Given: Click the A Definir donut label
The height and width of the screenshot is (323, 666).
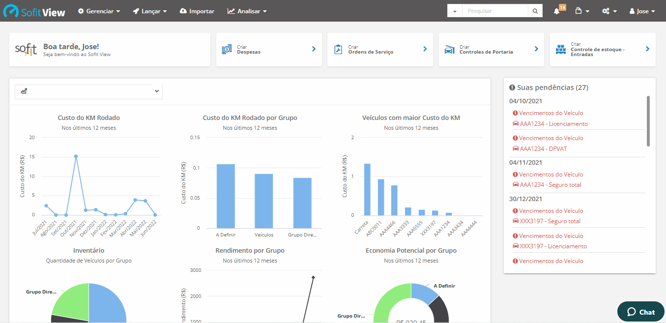Looking at the screenshot, I should coord(444,286).
